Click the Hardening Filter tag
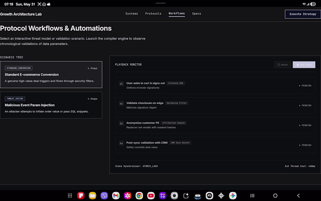 177,103
